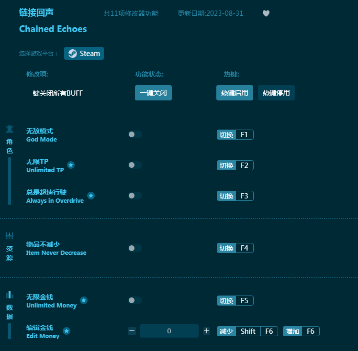Click the 共11项修改器功能 text
The height and width of the screenshot is (351, 358).
coord(131,13)
